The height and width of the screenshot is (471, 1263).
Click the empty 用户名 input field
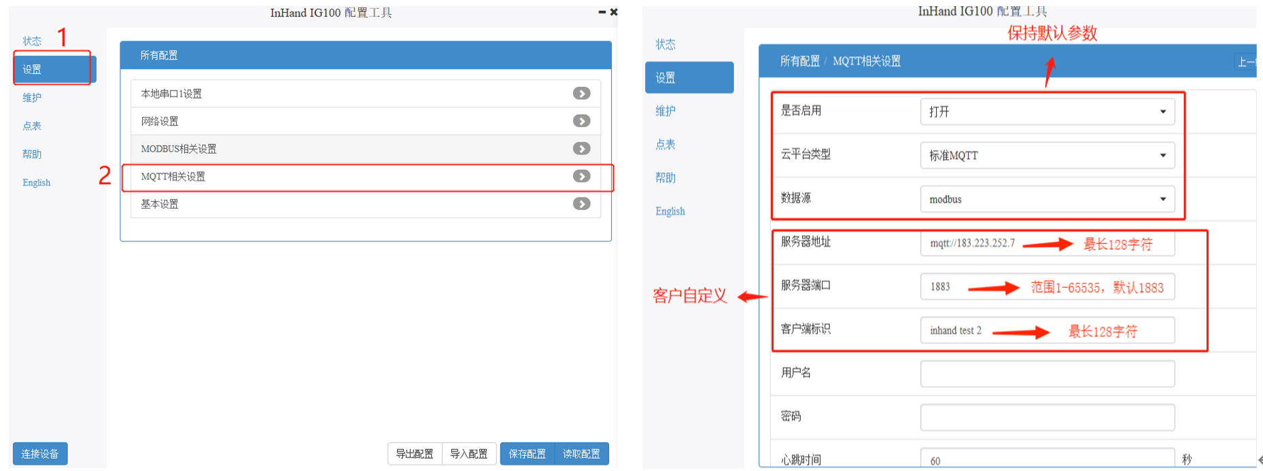coord(1048,374)
